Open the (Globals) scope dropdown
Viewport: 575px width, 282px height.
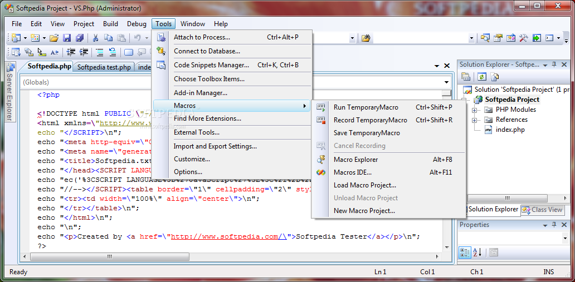[x=447, y=82]
